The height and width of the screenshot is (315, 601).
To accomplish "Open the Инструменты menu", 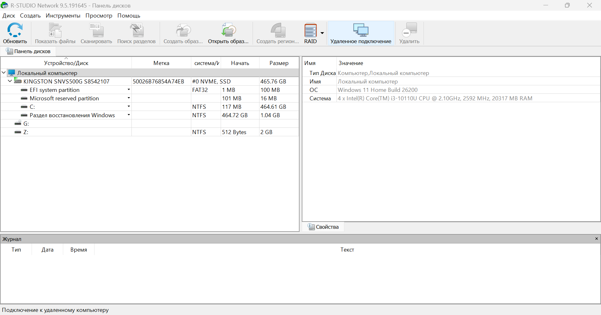I will pyautogui.click(x=63, y=16).
